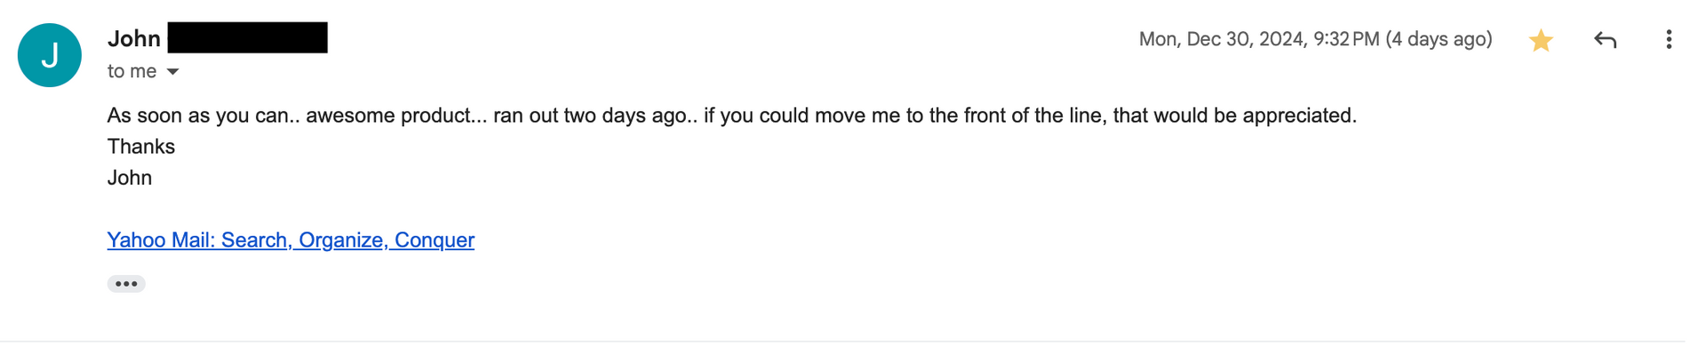Click the teal J sender avatar

click(x=50, y=55)
